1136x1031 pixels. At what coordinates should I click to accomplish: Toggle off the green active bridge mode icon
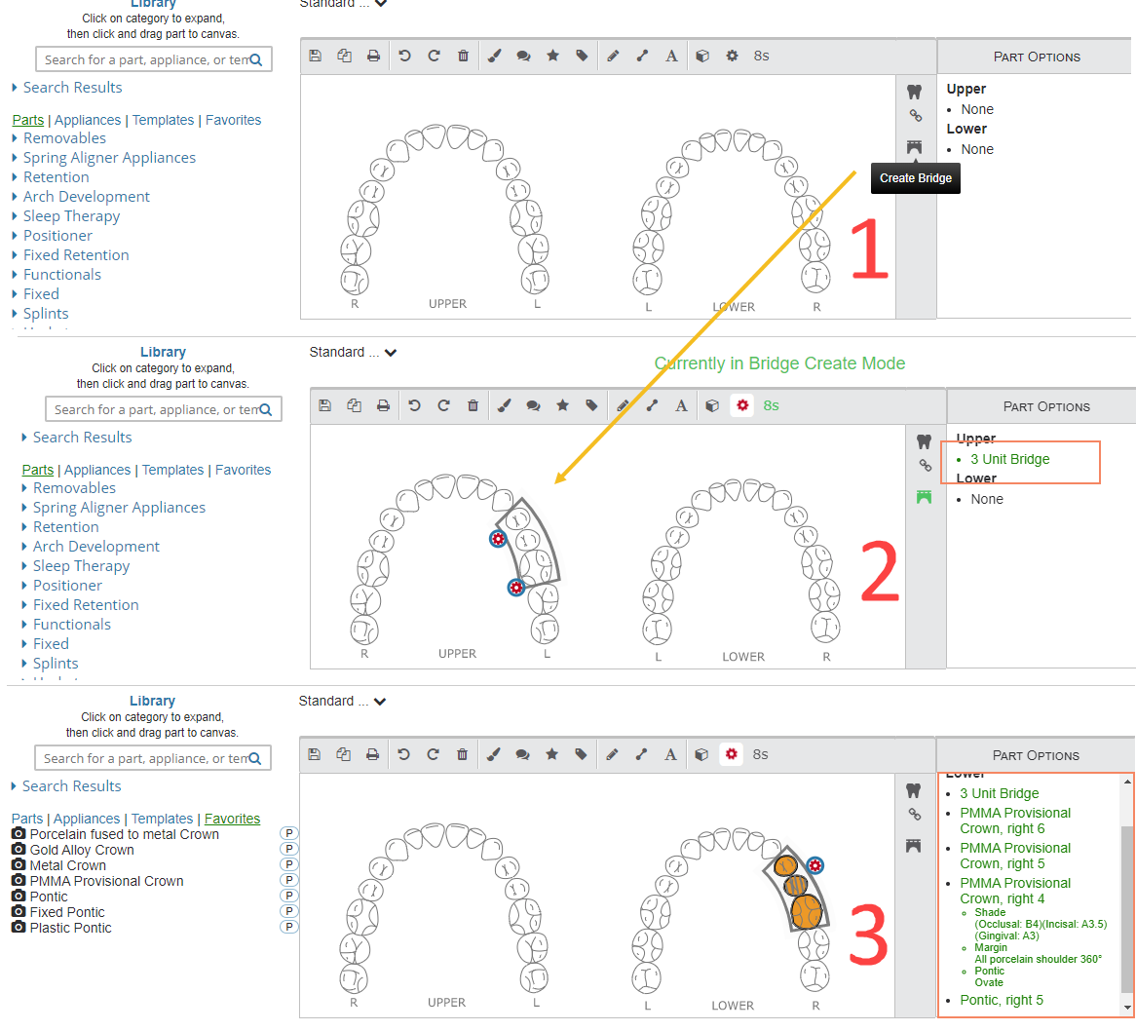point(924,497)
